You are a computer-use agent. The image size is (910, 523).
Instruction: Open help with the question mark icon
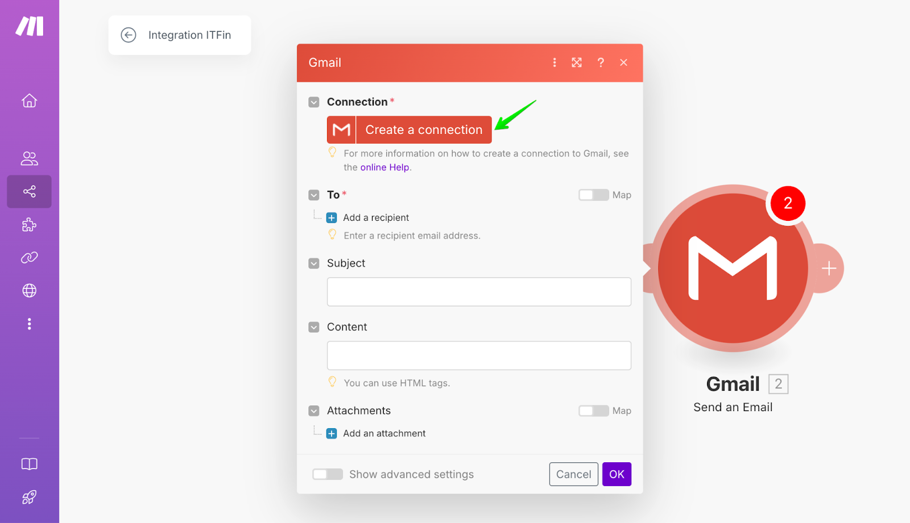click(x=601, y=62)
